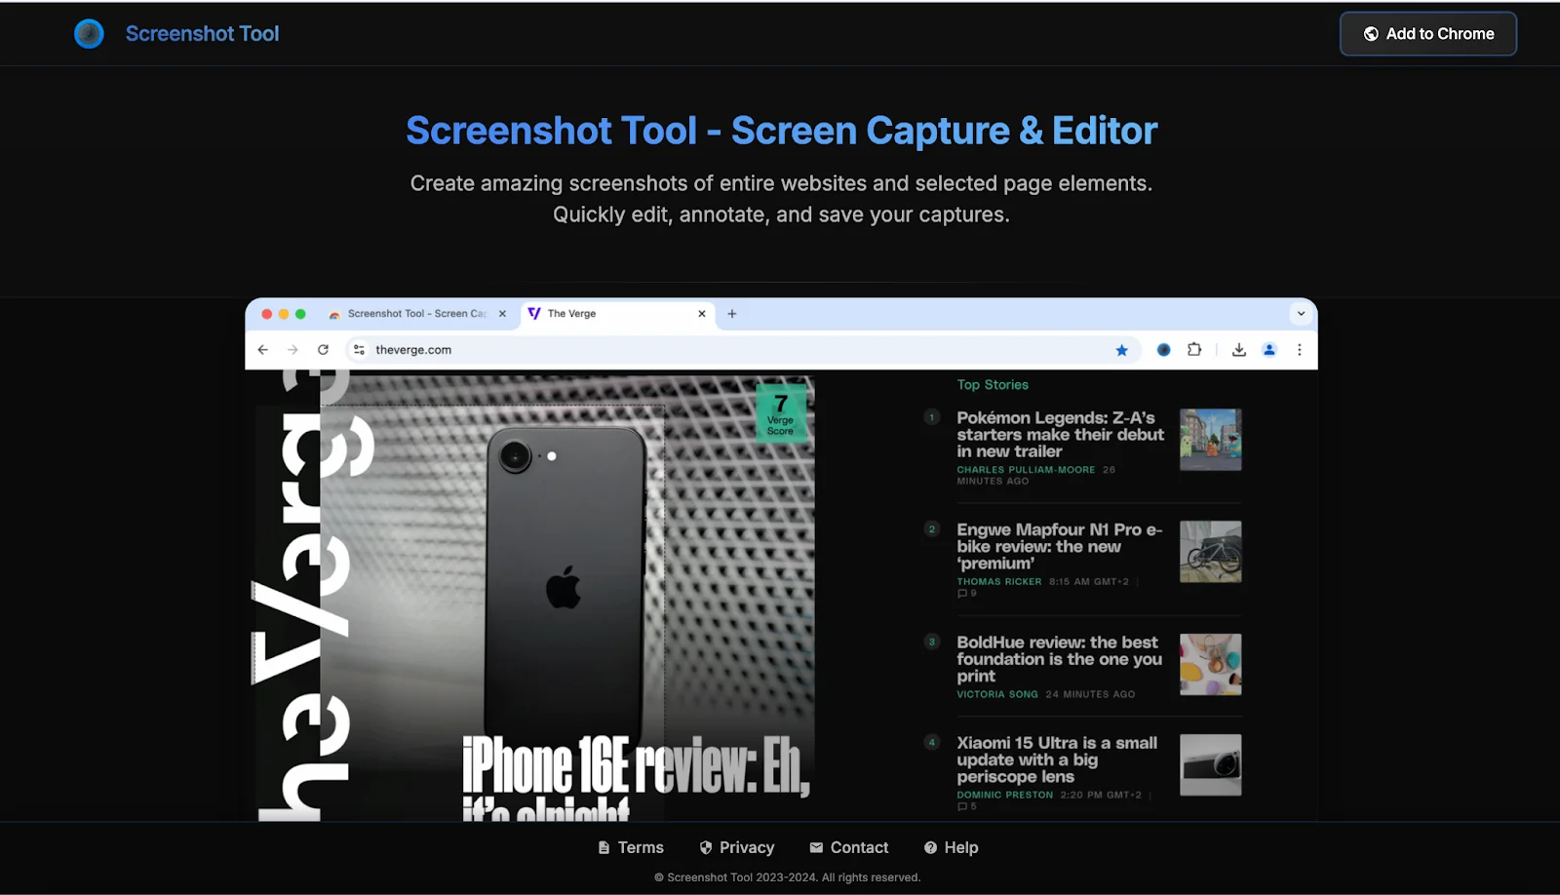1560x895 pixels.
Task: Click the green macOS fullscreen dot
Action: [300, 314]
